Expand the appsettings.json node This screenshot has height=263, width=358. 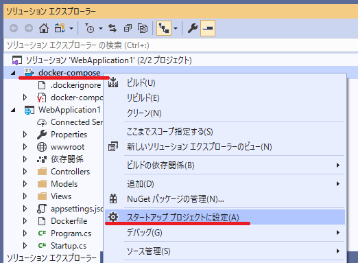point(25,209)
